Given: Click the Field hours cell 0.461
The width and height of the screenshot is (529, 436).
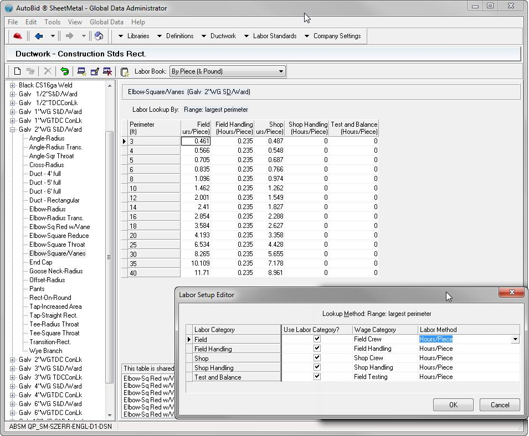Looking at the screenshot, I should tap(196, 141).
